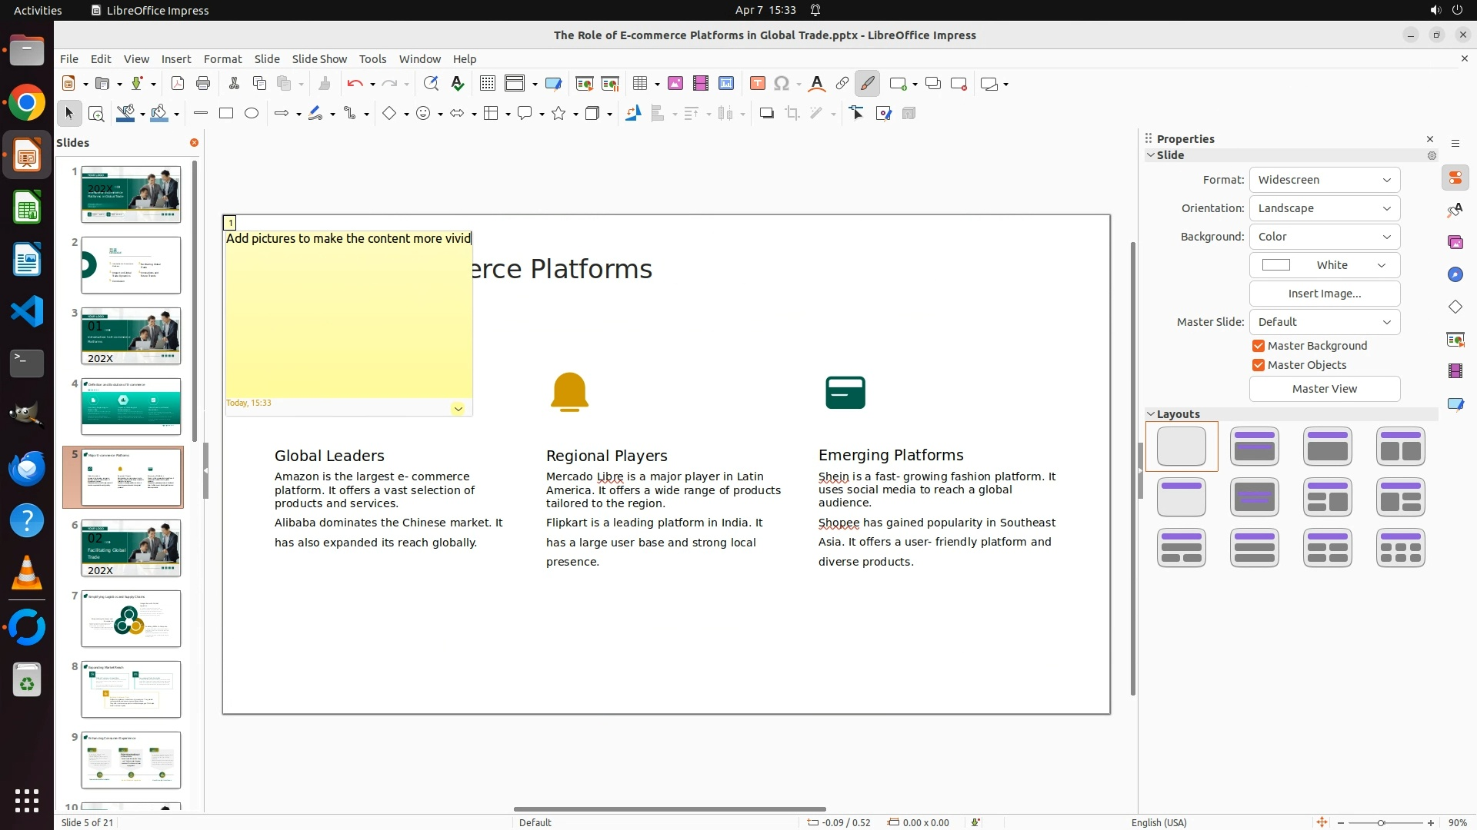Toggle the Display Grid icon
The image size is (1477, 830).
(x=488, y=84)
